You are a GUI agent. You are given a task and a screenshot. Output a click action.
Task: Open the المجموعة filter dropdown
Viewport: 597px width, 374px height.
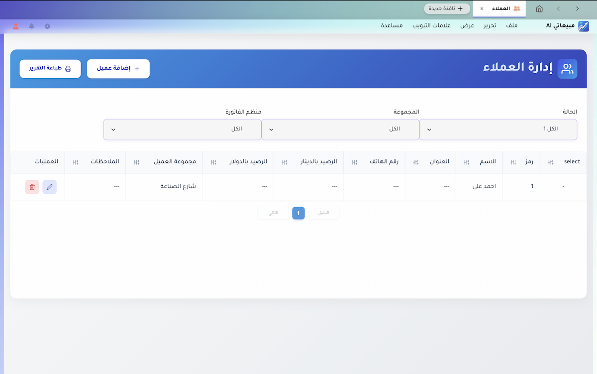(340, 129)
